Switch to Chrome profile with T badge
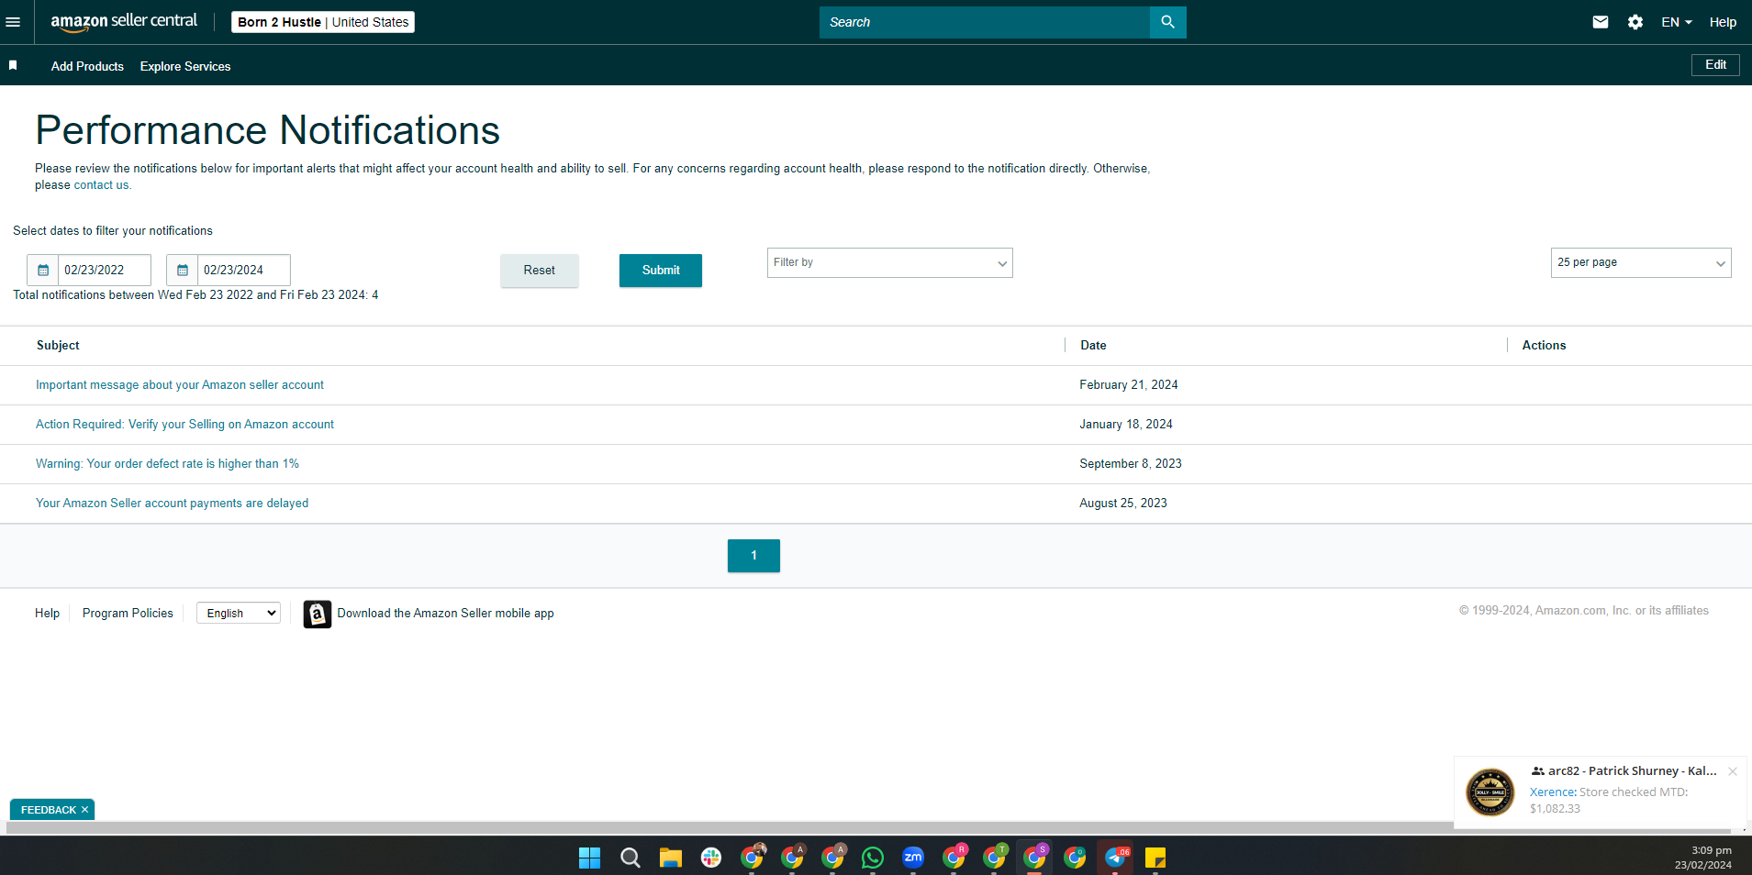This screenshot has height=875, width=1752. 994,858
